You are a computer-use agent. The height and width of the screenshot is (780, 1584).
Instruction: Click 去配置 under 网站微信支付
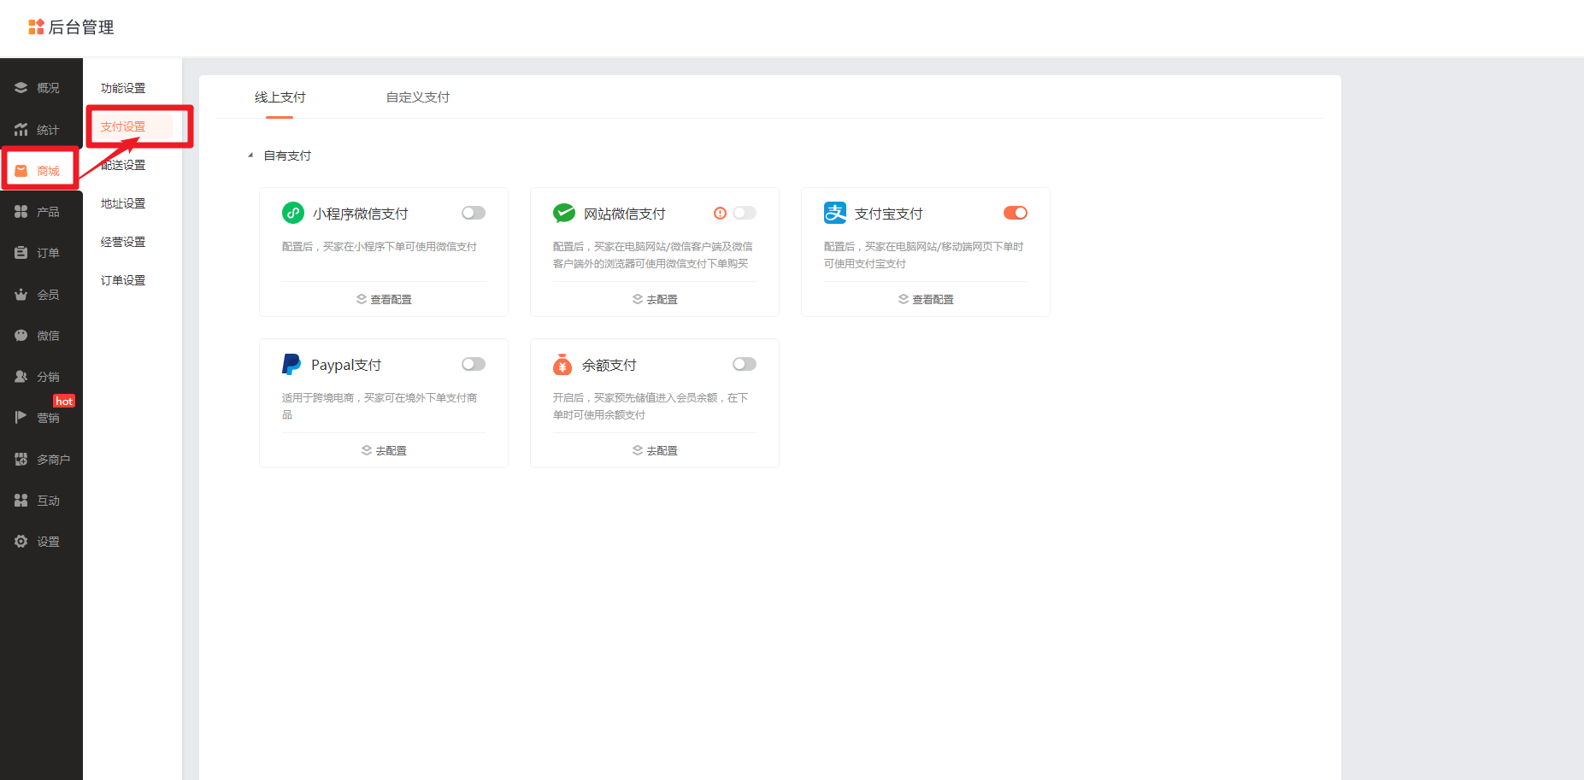point(662,300)
